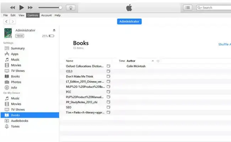Click device icon next to SEO

point(108,108)
